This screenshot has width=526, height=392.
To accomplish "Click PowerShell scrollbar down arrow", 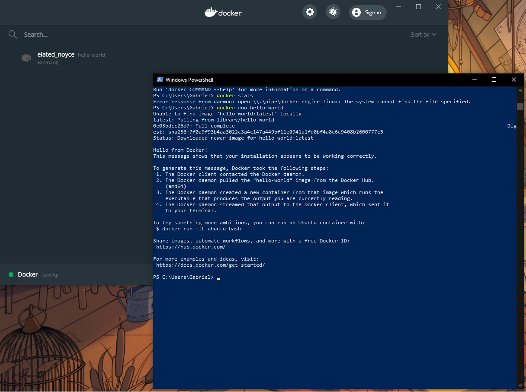I will click(x=520, y=385).
